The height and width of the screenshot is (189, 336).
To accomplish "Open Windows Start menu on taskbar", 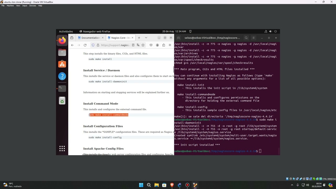I will (141, 185).
